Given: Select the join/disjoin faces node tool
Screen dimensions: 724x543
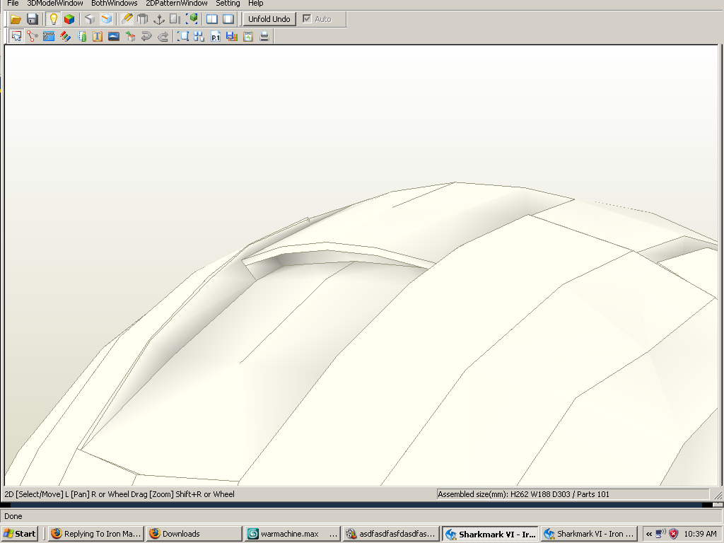Looking at the screenshot, I should (x=33, y=37).
